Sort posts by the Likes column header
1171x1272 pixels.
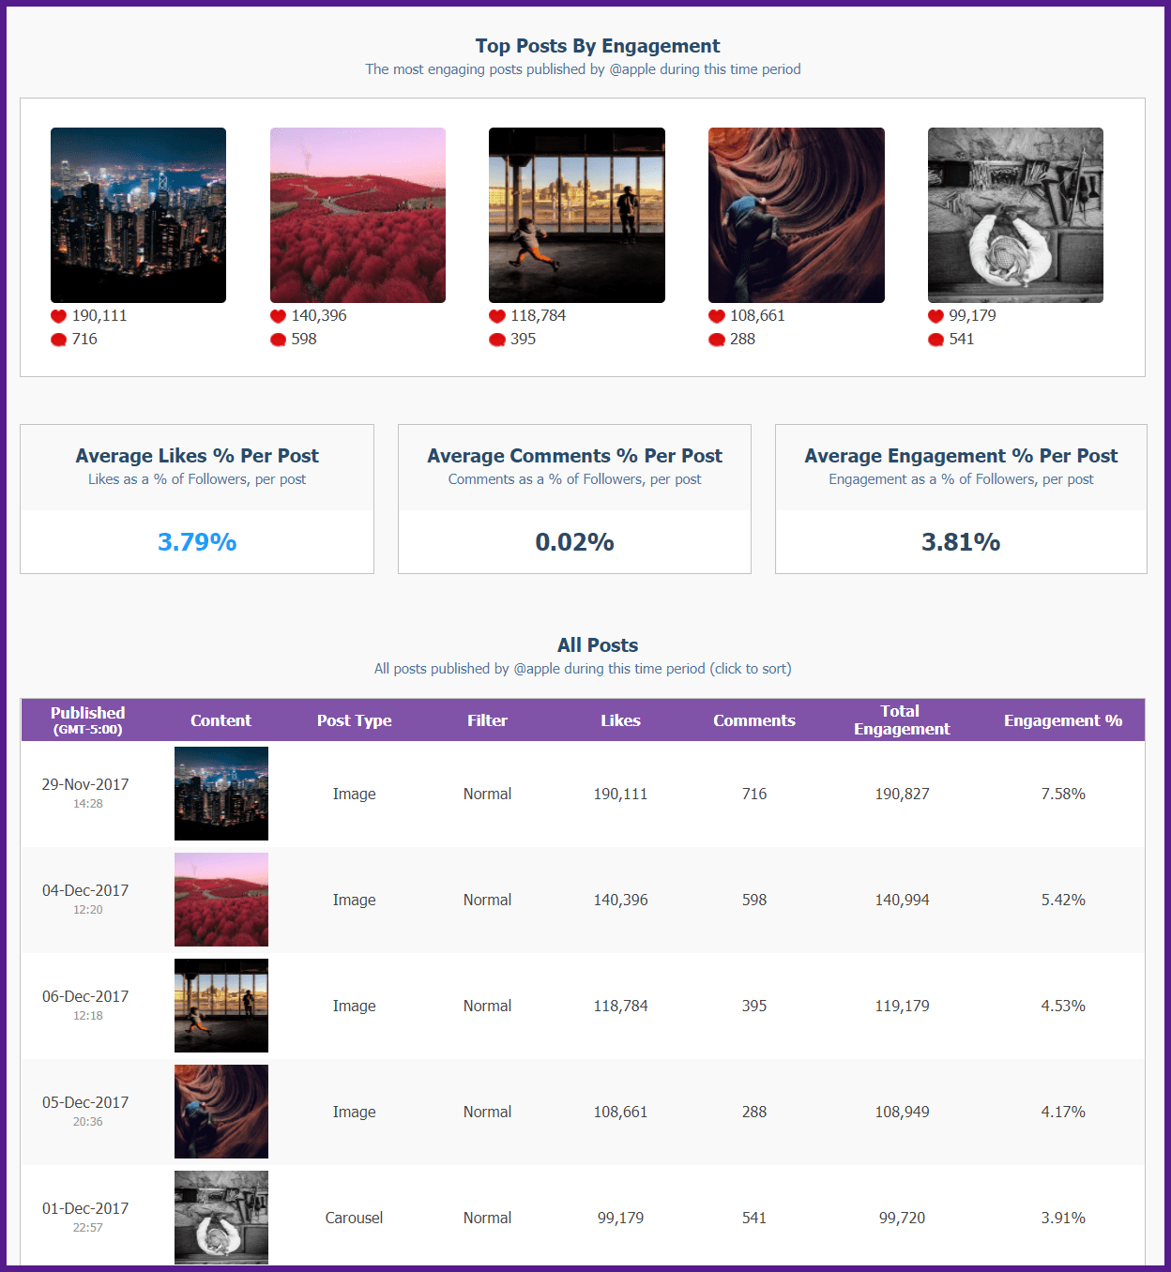click(620, 720)
